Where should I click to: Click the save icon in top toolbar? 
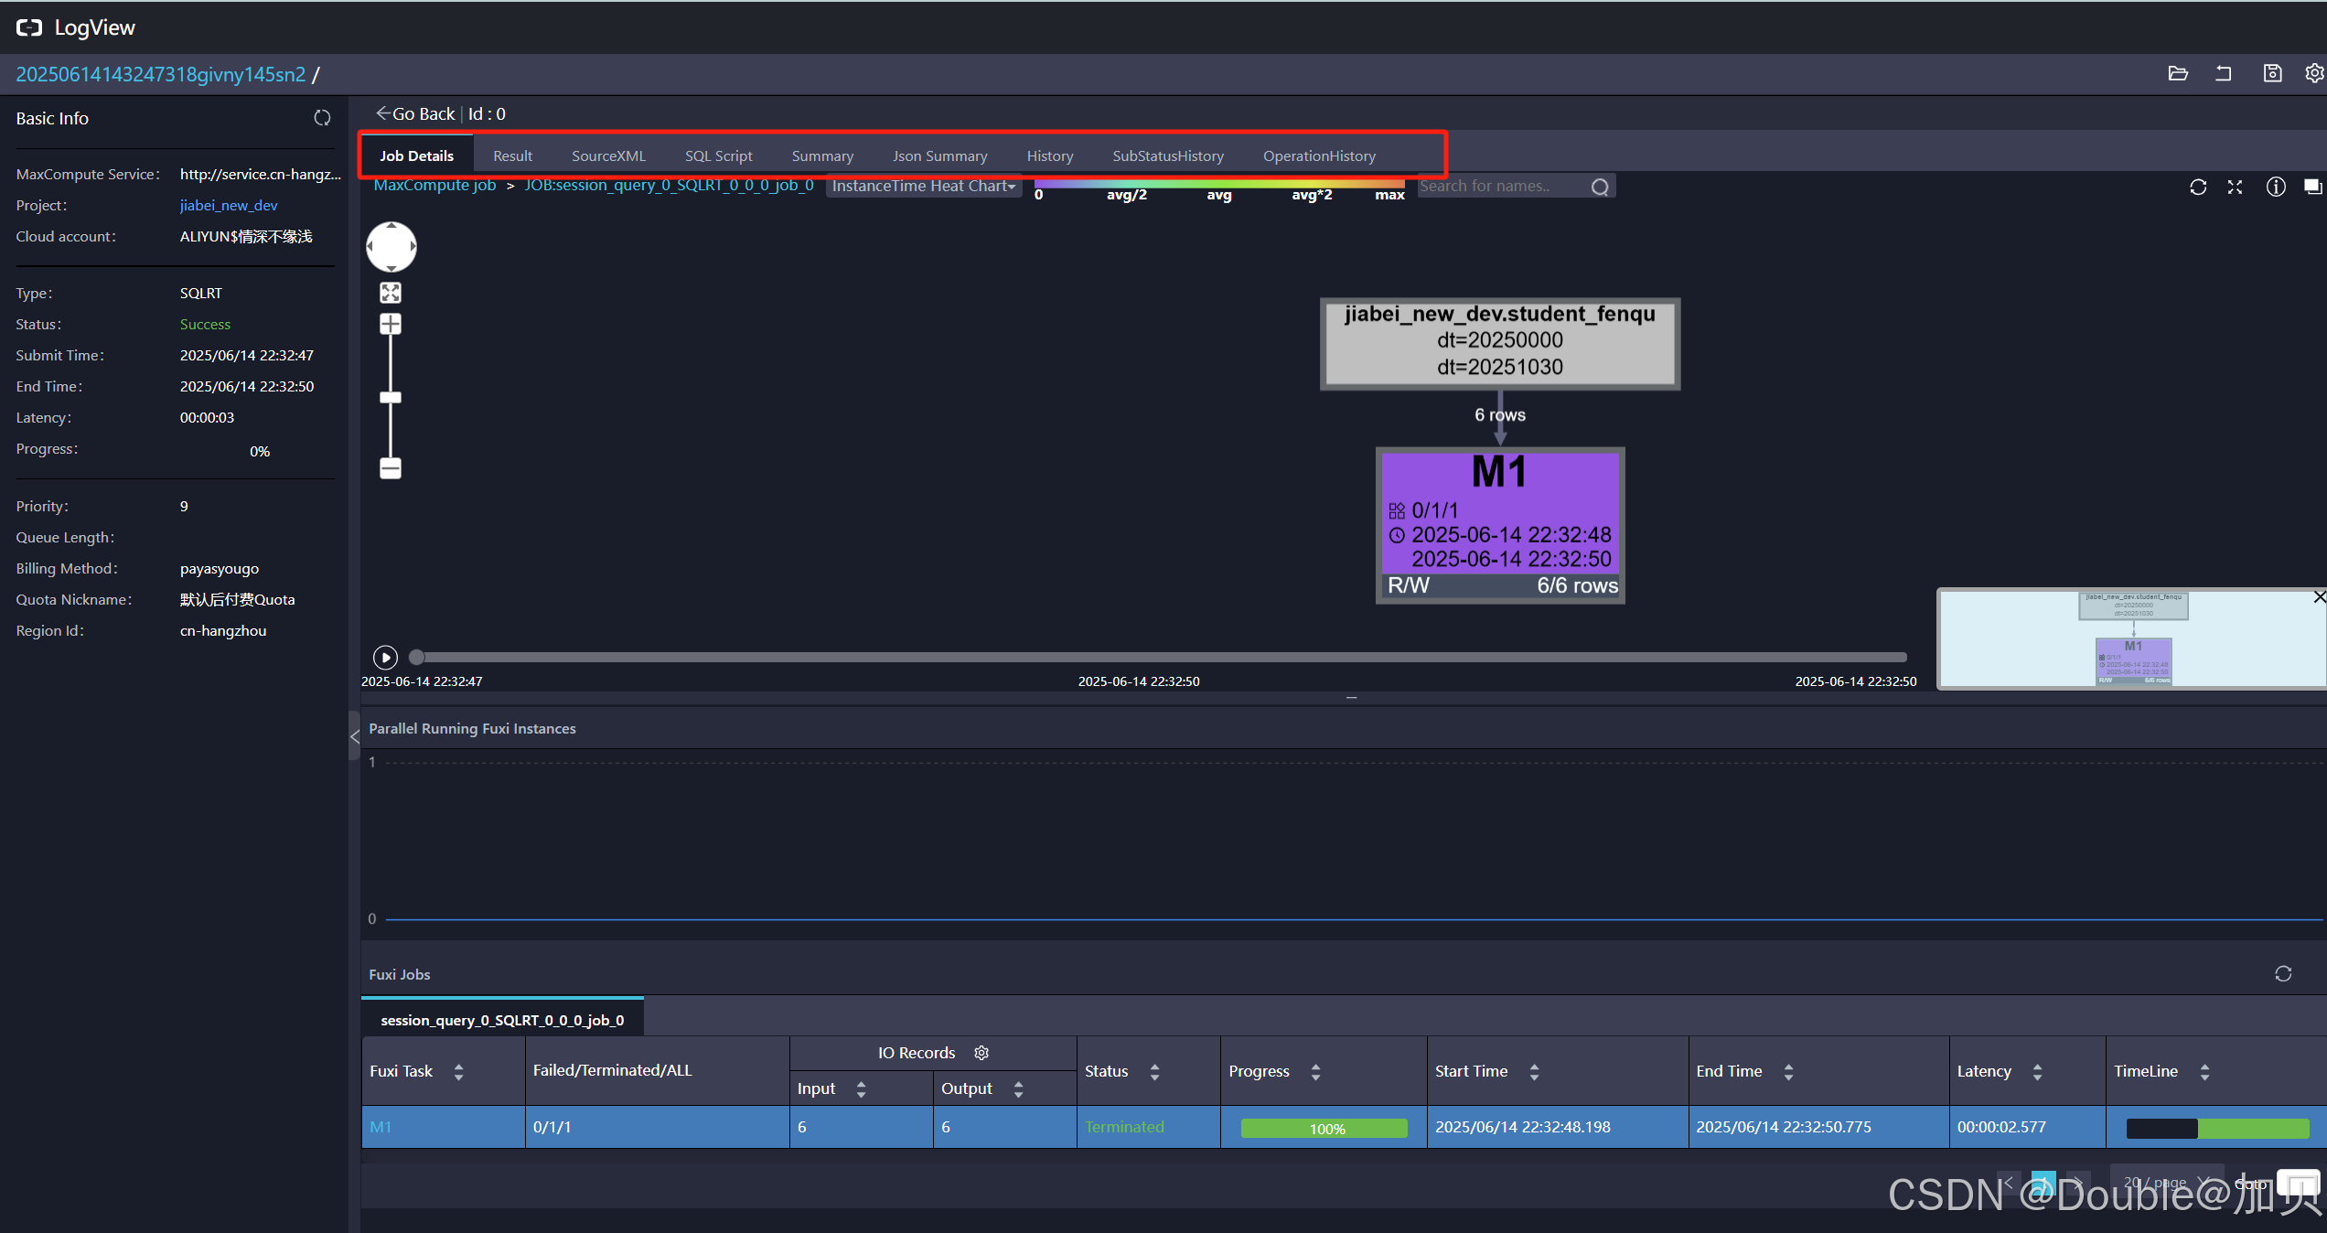[x=2272, y=74]
